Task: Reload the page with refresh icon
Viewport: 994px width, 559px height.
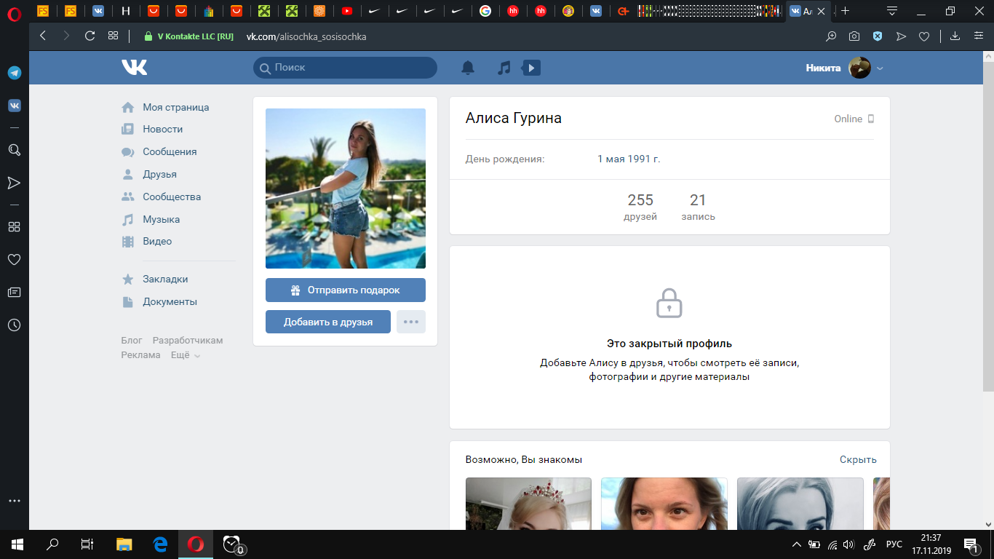Action: [x=90, y=36]
